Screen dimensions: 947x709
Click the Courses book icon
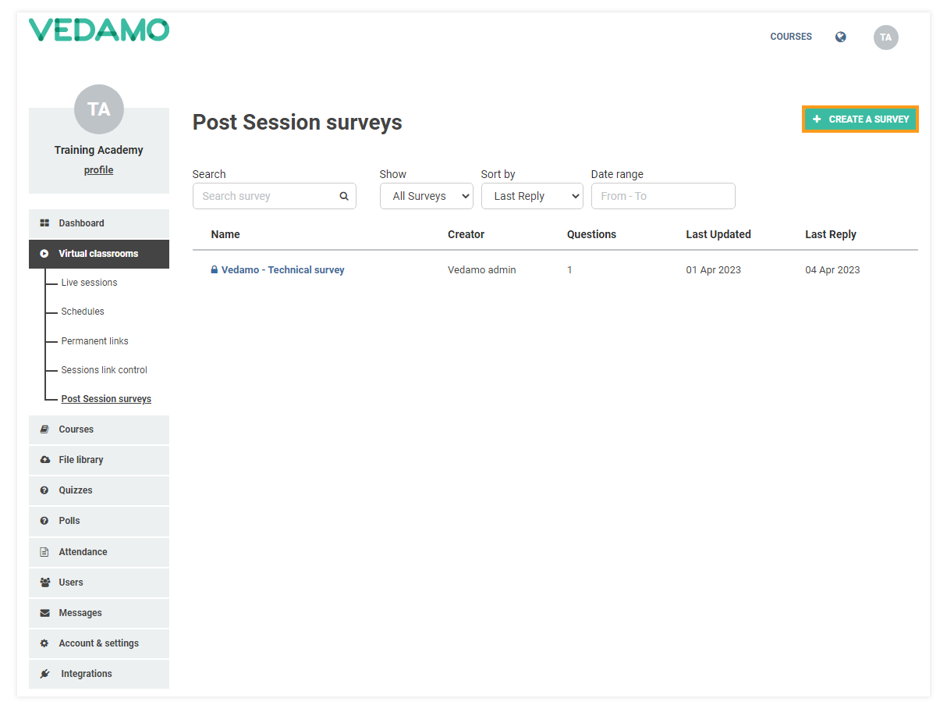[x=44, y=429]
